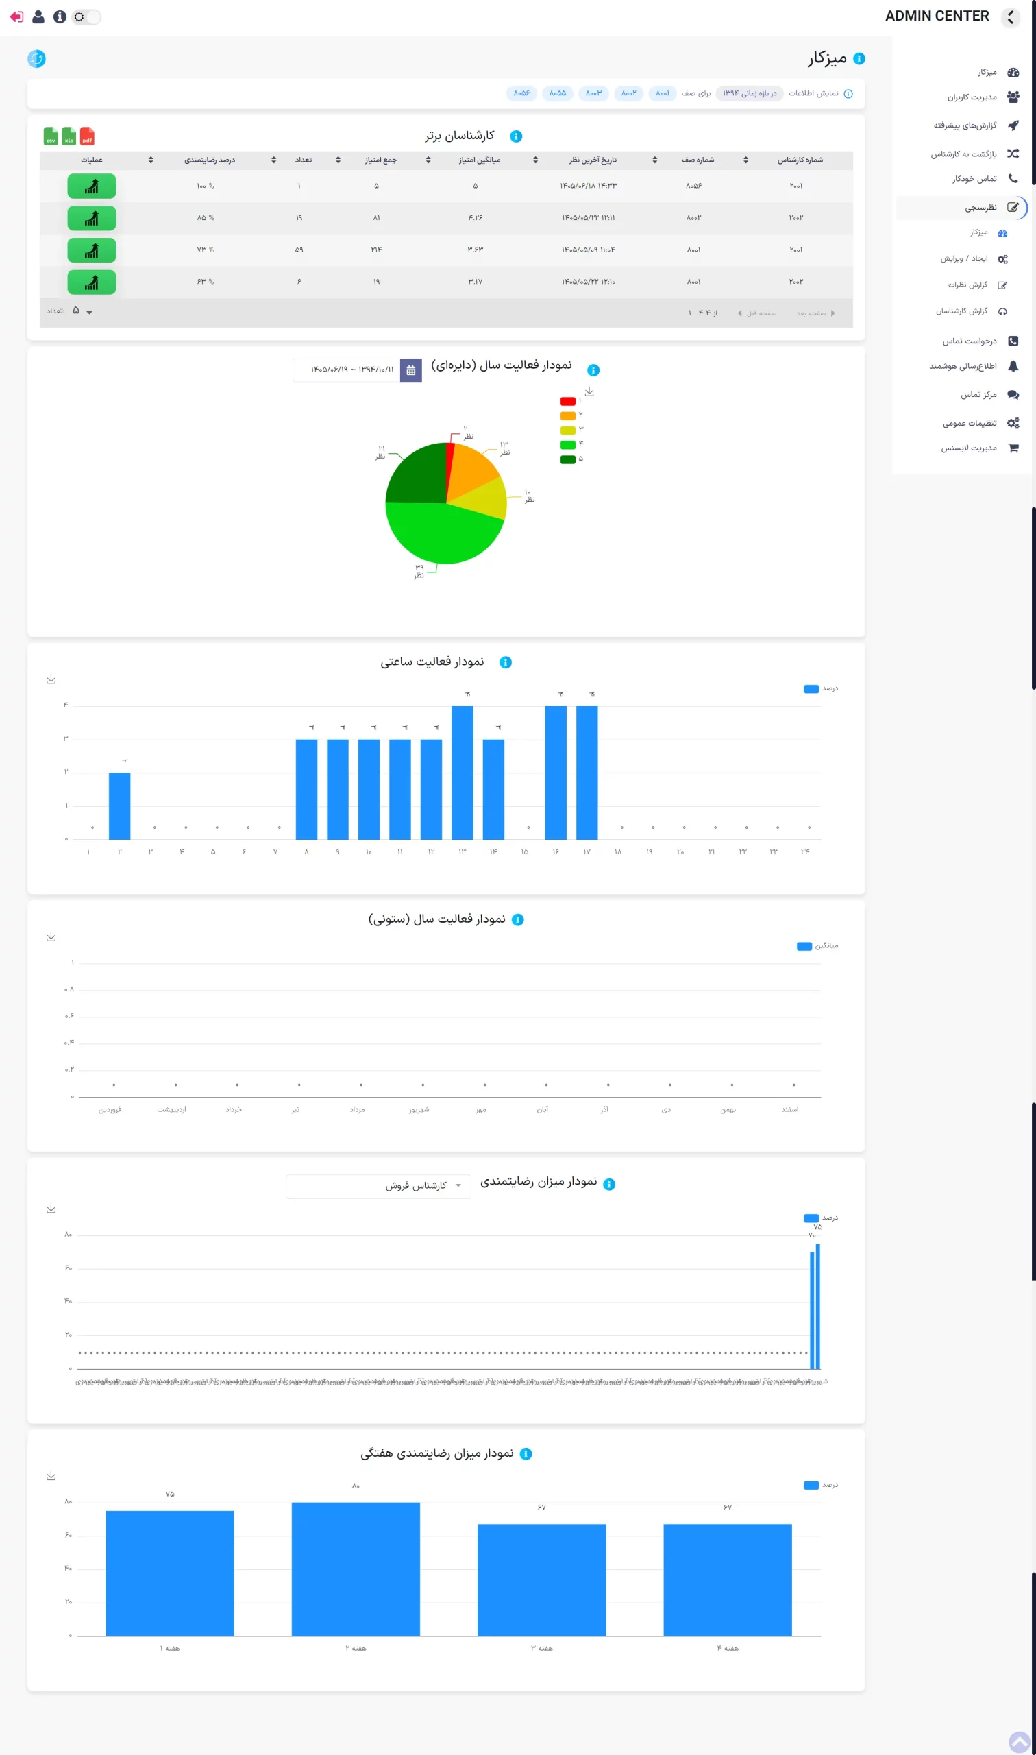Click chart button for expert 2001 queue 8056
Viewport: 1036px width, 1755px height.
point(91,186)
